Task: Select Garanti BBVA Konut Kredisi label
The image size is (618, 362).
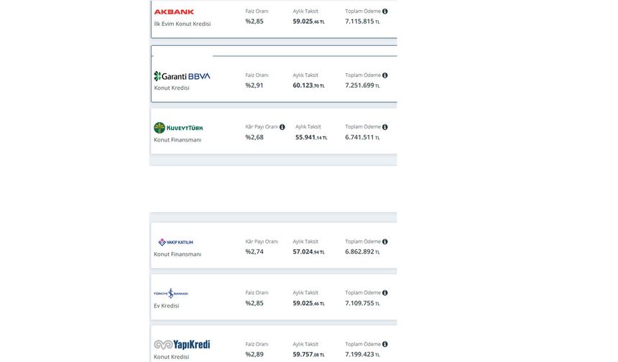Action: (172, 88)
